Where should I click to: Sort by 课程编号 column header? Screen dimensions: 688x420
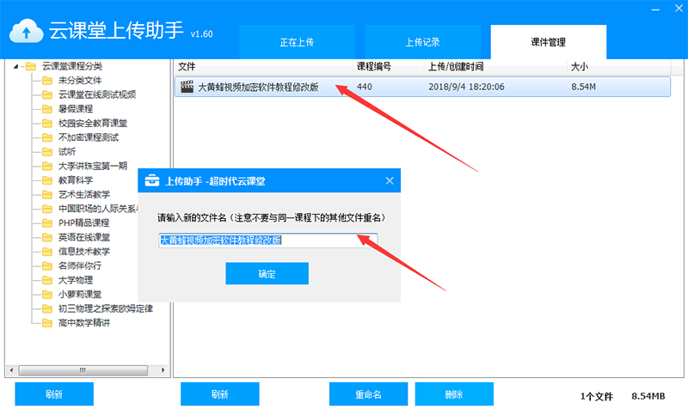(388, 67)
